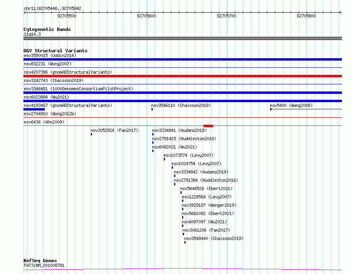Click the Cytogenetic Bands track heading
This screenshot has height=274, width=353.
coord(47,29)
